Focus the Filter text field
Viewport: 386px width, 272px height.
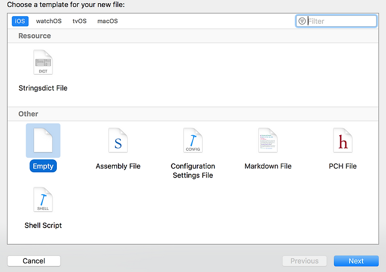[336, 21]
